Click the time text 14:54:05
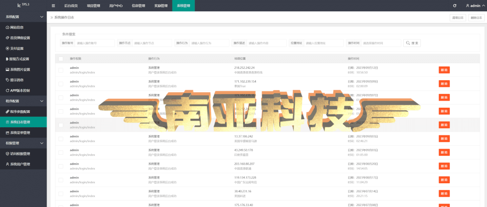The height and width of the screenshot is (207, 487). [362, 169]
